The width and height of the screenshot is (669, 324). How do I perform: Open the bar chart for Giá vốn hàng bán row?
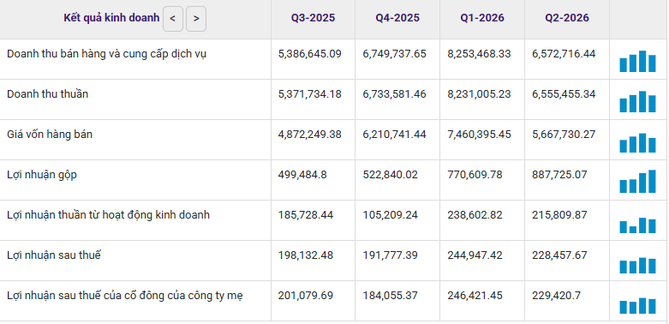(x=637, y=142)
